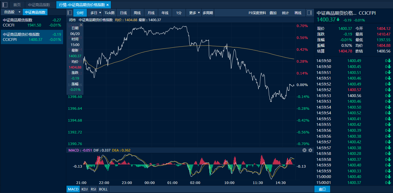Show the Tick图 chart view
393x193 pixels.
[109, 13]
